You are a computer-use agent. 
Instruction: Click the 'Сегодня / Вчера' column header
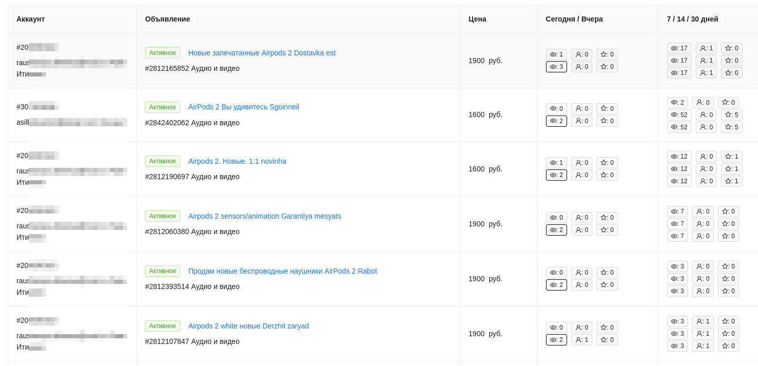pyautogui.click(x=574, y=19)
